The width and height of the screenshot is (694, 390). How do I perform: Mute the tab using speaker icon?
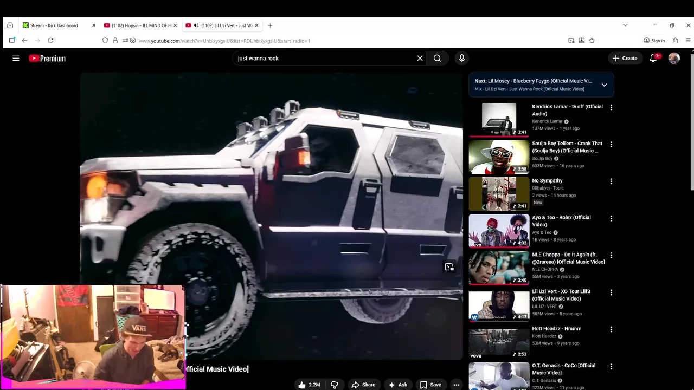point(196,25)
